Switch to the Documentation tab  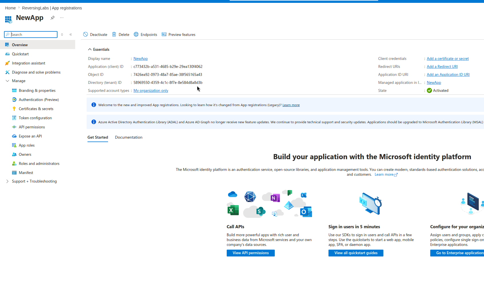point(129,137)
